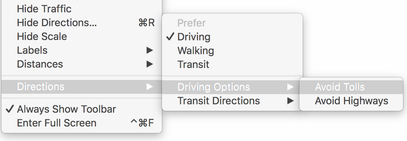Open the Distances menu item
The image size is (407, 141).
pos(81,64)
